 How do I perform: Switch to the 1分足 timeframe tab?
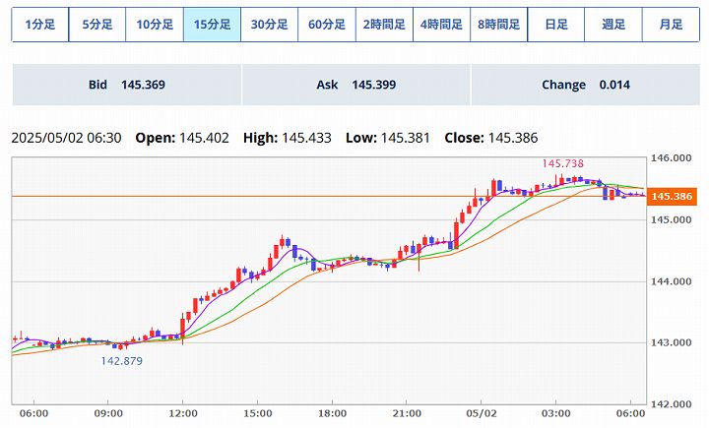(40, 25)
